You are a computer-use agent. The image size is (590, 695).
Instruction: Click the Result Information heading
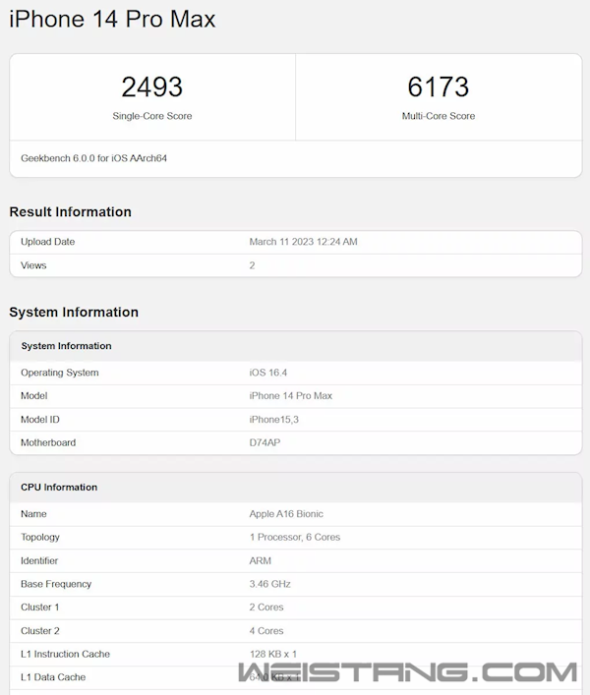pyautogui.click(x=71, y=212)
